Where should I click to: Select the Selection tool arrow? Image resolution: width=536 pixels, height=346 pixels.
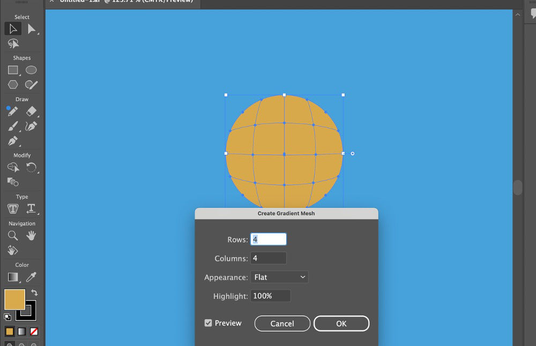click(12, 28)
